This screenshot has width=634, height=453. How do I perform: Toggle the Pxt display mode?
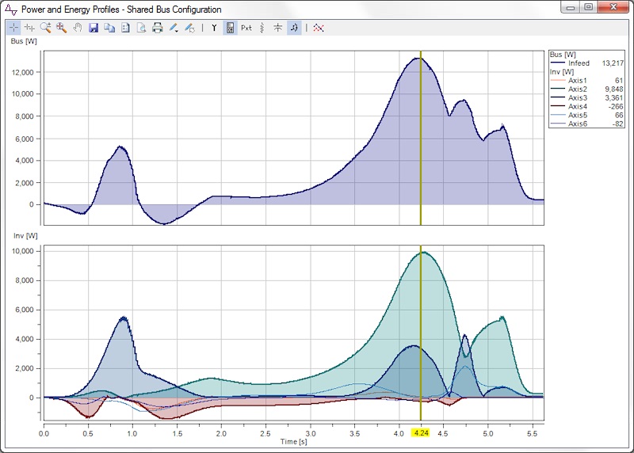coord(246,28)
